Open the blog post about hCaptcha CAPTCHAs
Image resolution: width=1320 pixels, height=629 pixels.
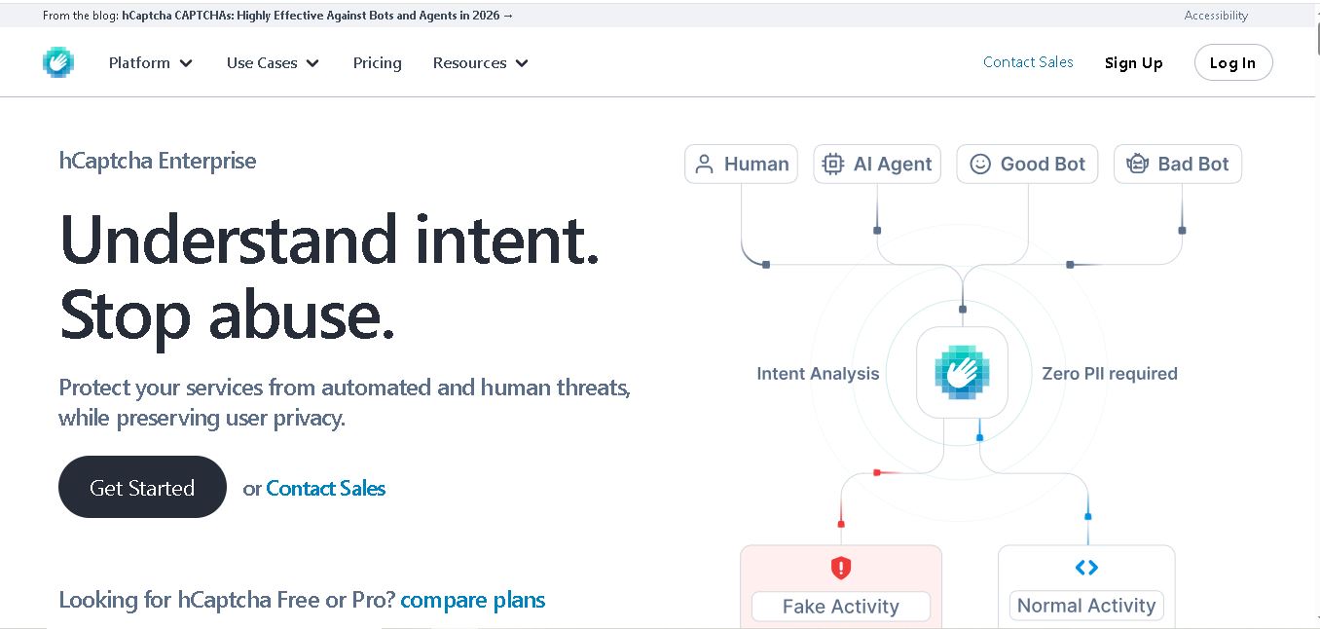pyautogui.click(x=317, y=15)
